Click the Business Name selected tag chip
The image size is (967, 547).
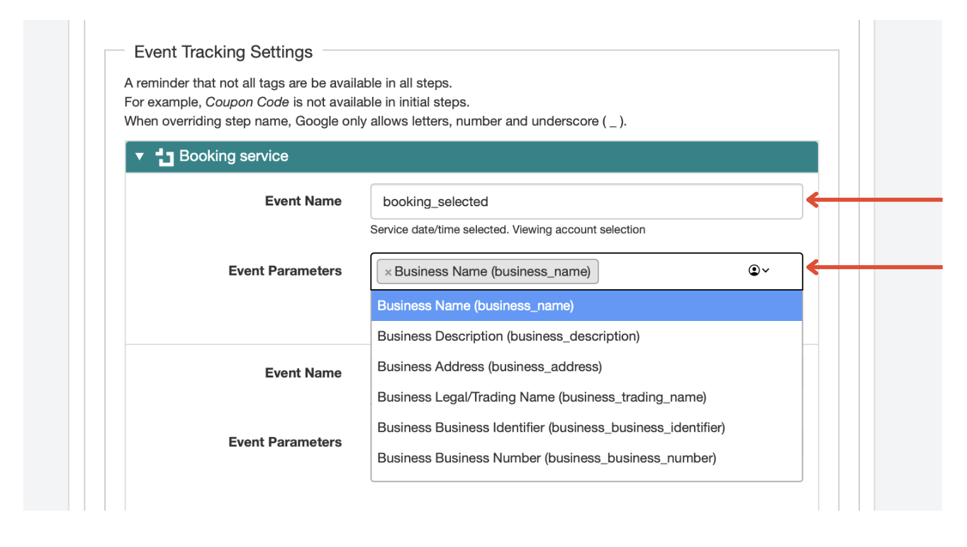pos(492,271)
